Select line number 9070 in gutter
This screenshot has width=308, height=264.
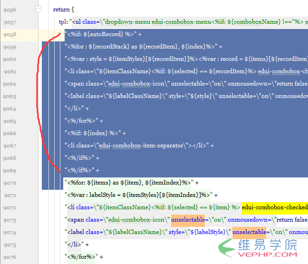click(10, 183)
